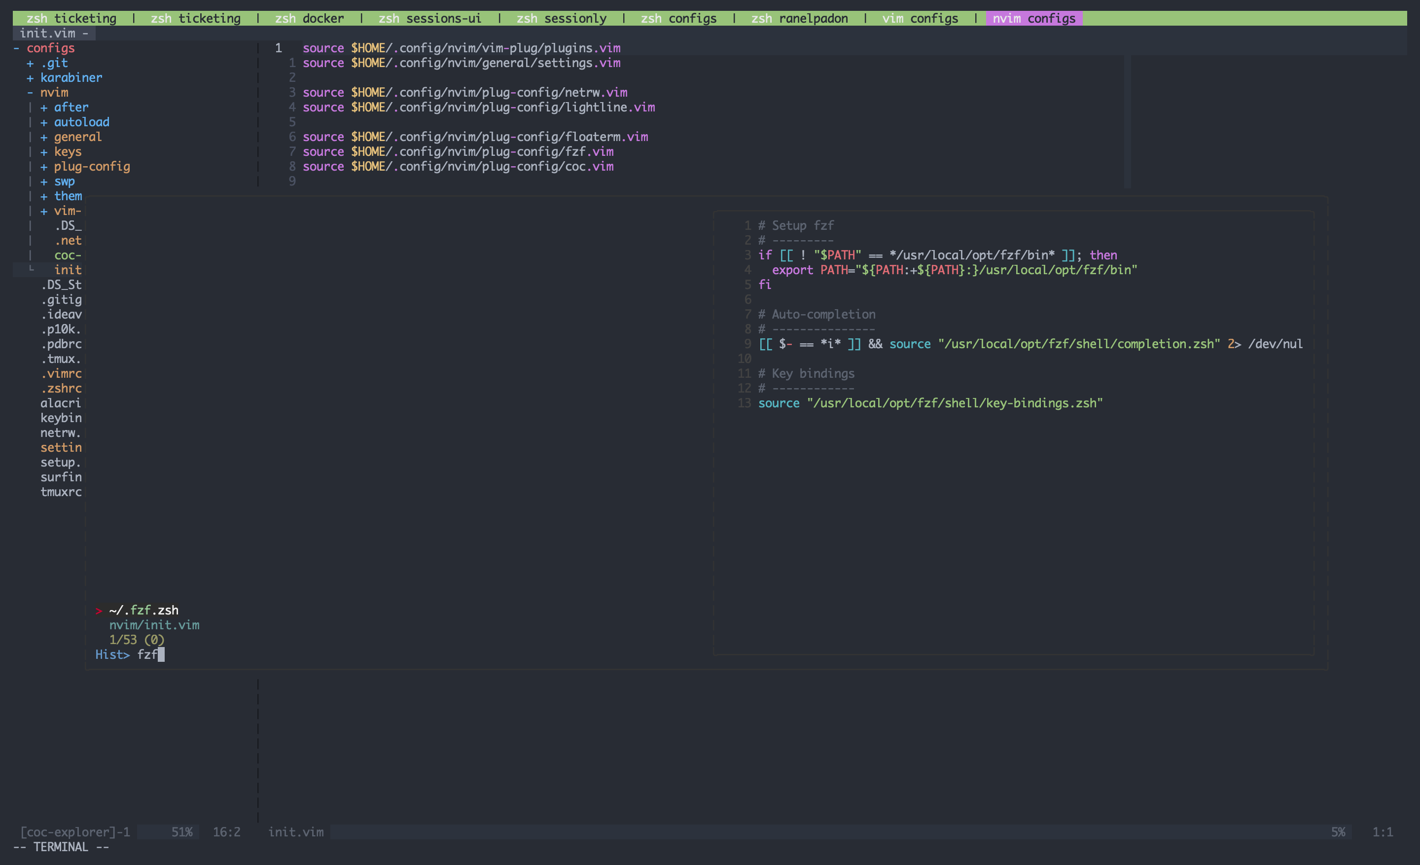Expand the general folder plus icon
The image size is (1420, 865).
point(44,137)
